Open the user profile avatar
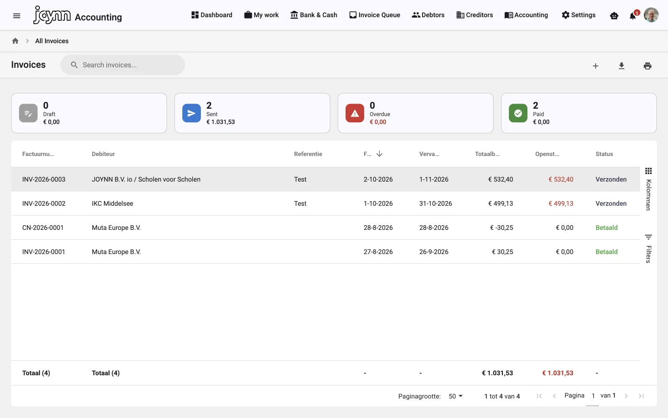668x418 pixels. click(651, 15)
